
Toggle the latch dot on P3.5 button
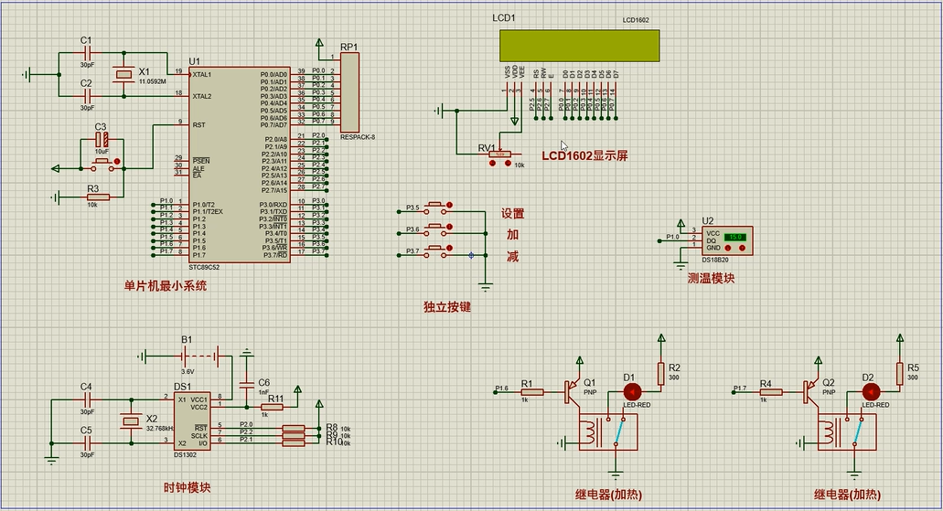(x=449, y=205)
